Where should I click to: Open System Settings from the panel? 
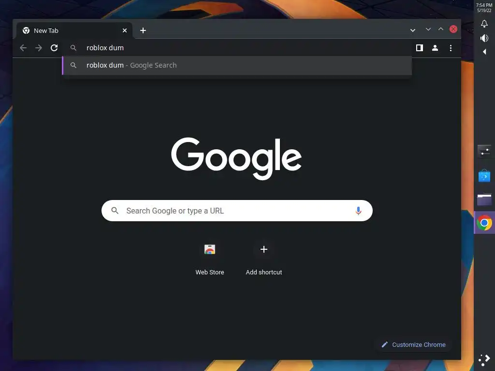[x=484, y=151]
